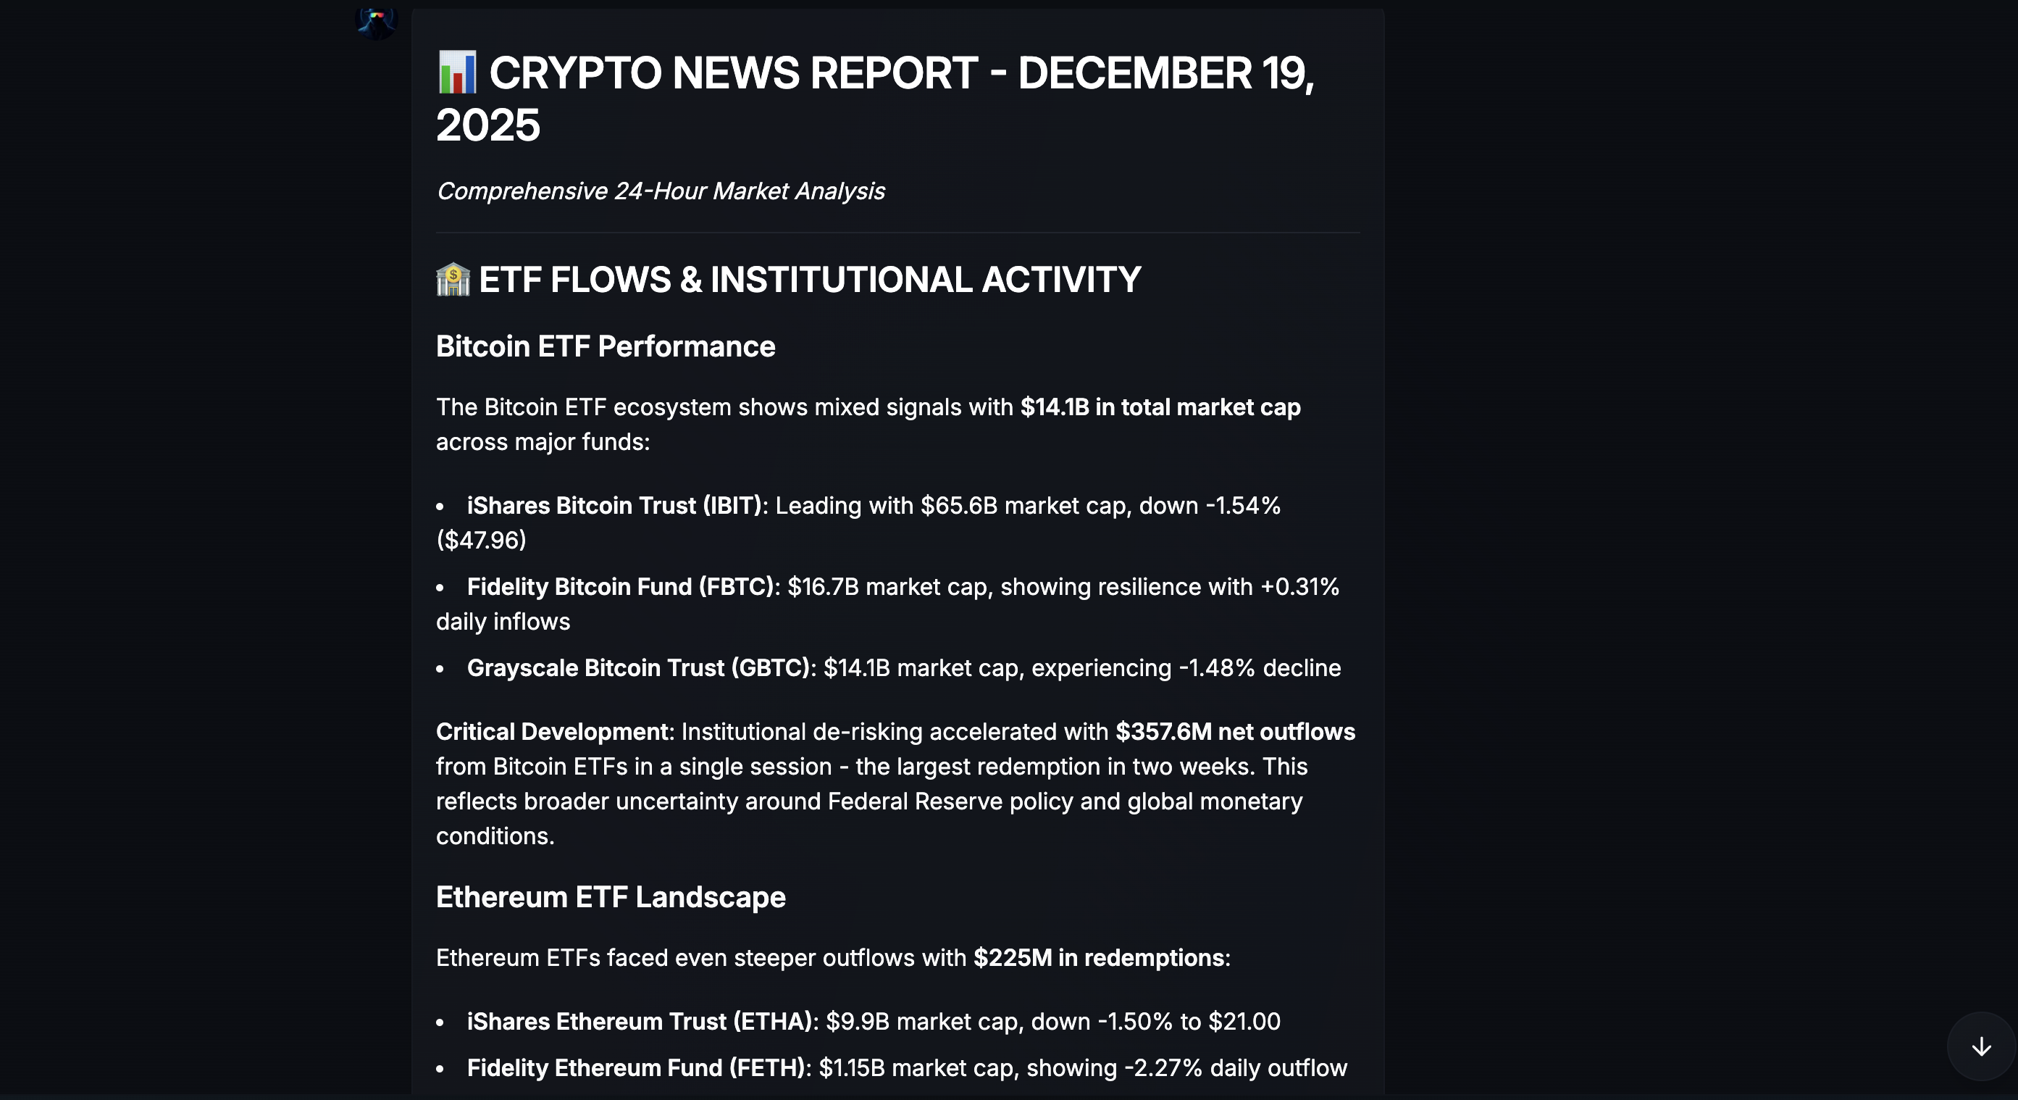Click the $14.1B in total market cap text
This screenshot has height=1100, width=2018.
point(1160,407)
